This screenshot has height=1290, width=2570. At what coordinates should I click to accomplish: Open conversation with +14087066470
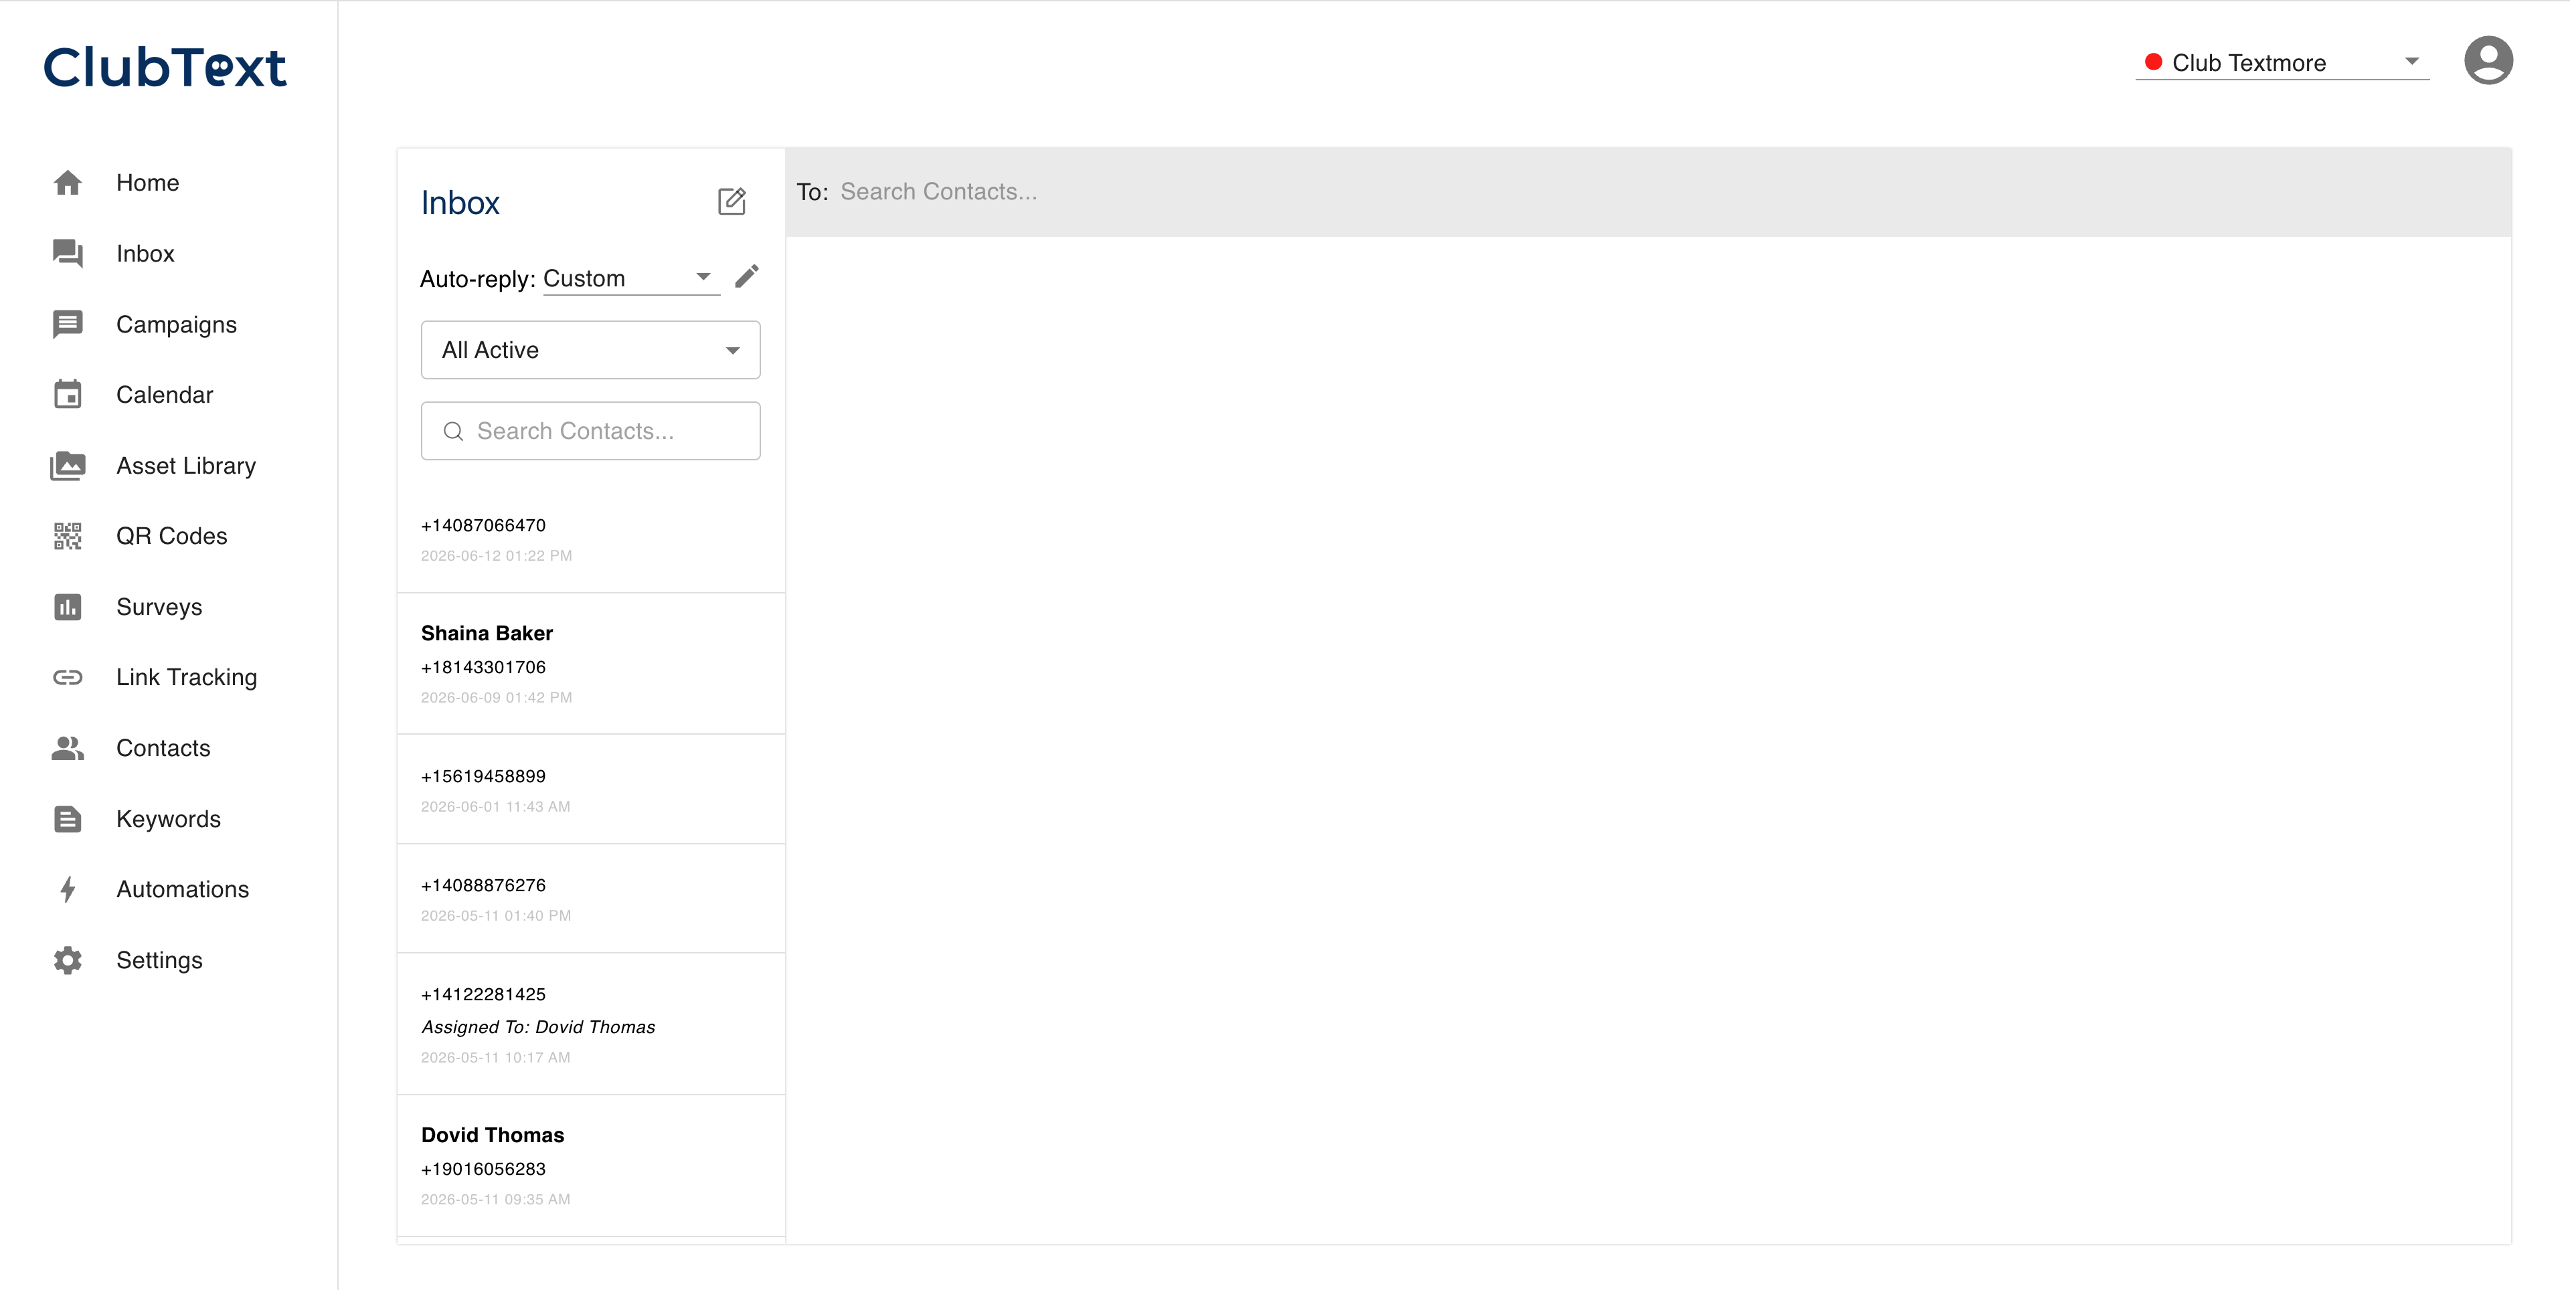point(590,539)
